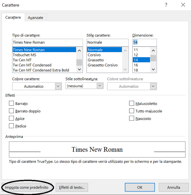Screen dimensions: 191x195
Task: Check the Maiuscoletto option
Action: (132, 103)
